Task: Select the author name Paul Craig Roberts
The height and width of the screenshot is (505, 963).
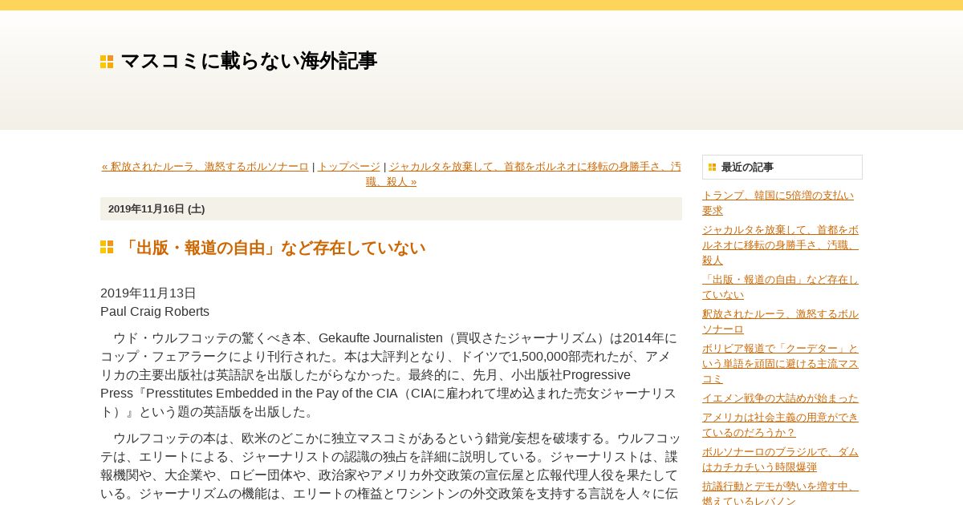Action: point(155,312)
